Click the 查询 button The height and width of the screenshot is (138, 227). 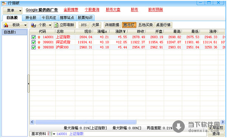tap(216, 134)
